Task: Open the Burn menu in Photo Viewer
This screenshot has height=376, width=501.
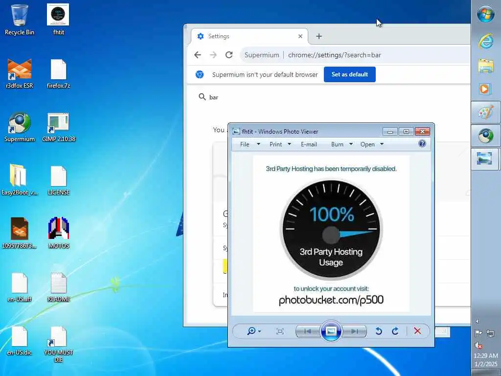Action: [342, 144]
